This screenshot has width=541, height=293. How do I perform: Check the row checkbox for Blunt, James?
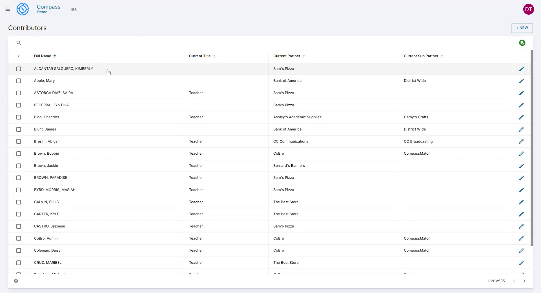click(x=19, y=129)
